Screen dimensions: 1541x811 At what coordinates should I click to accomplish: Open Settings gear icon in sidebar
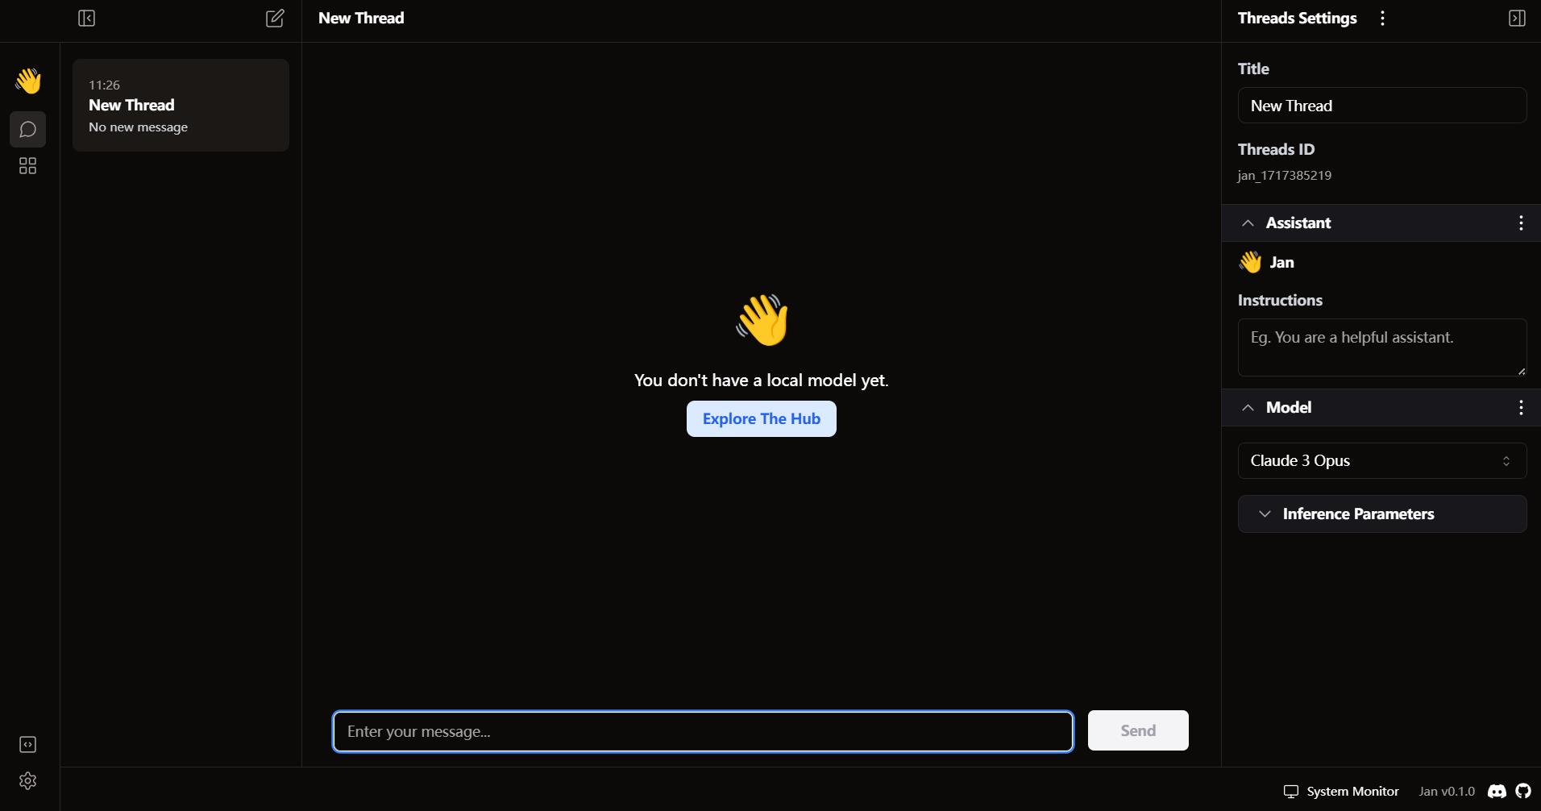pos(27,780)
